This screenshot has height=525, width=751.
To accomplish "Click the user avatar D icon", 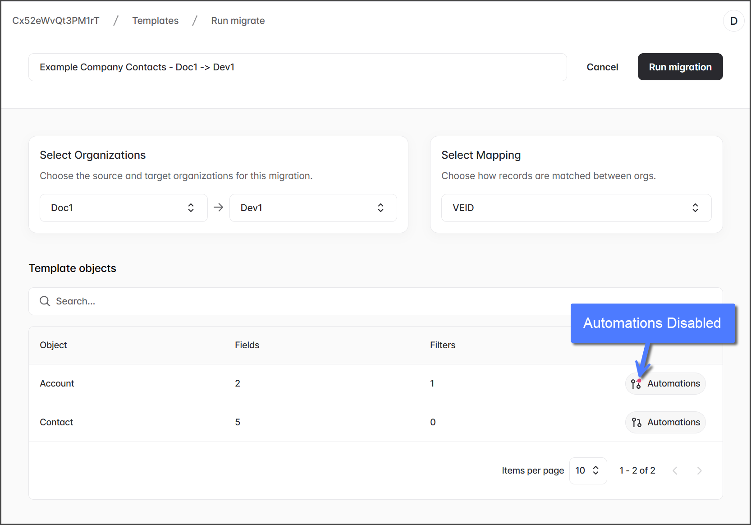I will pos(733,21).
